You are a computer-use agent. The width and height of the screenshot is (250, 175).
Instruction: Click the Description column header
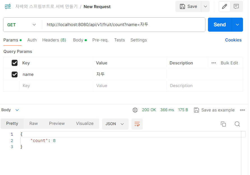181,63
